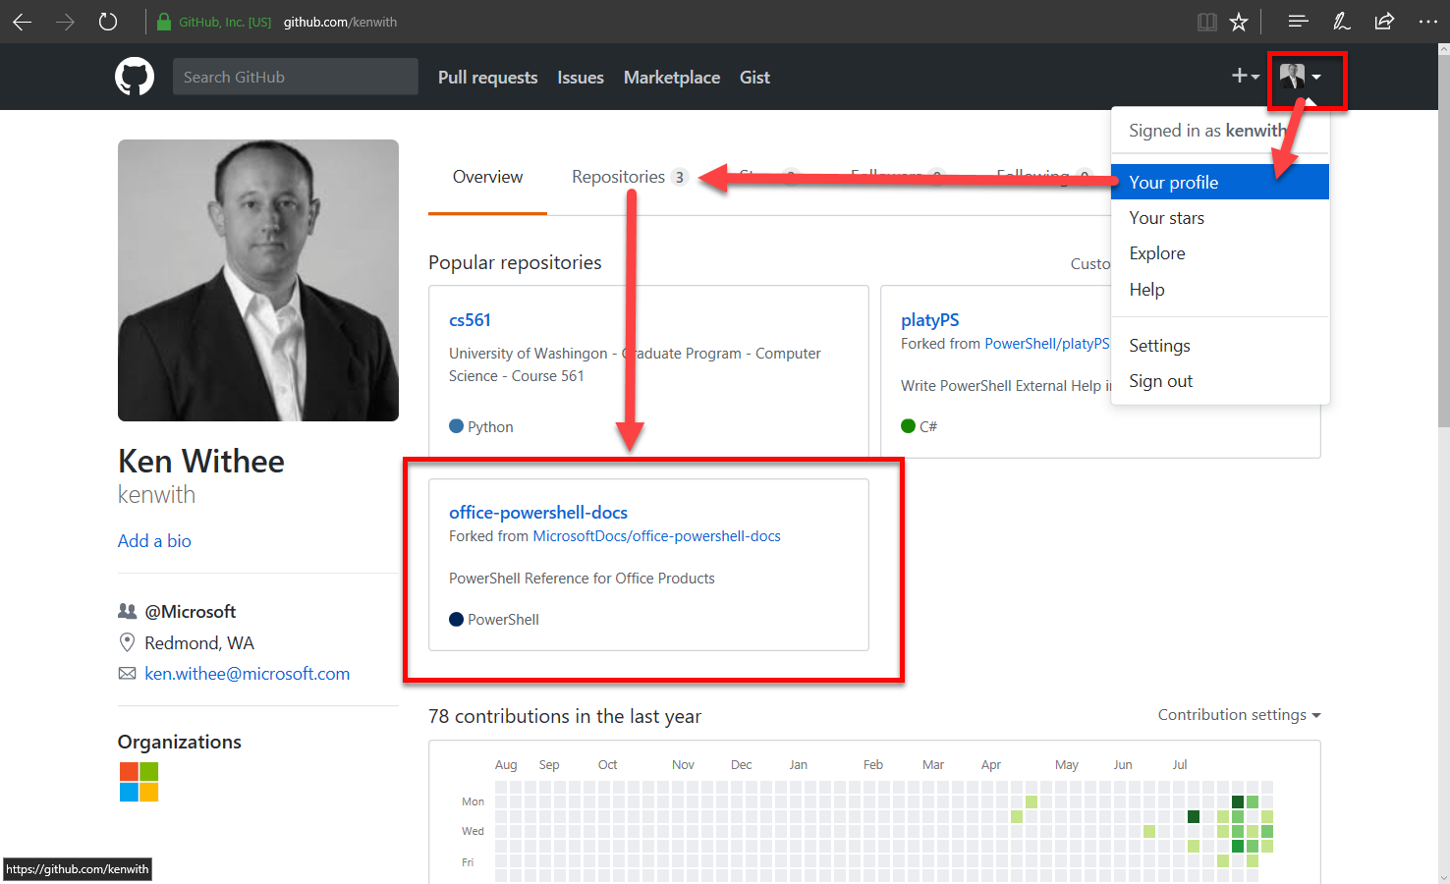Viewport: 1450px width, 884px height.
Task: Open reading view book icon
Action: (1207, 22)
